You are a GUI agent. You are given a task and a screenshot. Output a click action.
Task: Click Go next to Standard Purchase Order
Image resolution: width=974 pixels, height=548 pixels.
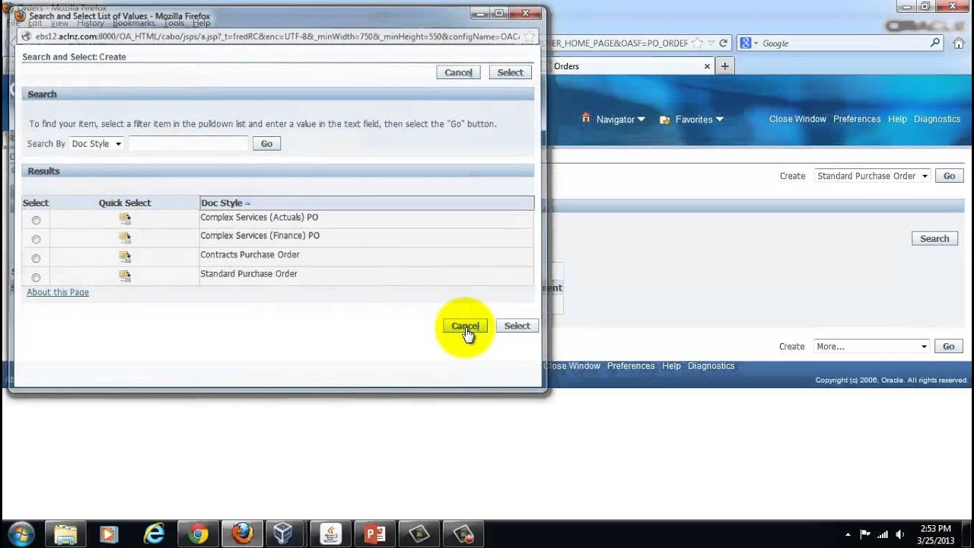click(949, 176)
